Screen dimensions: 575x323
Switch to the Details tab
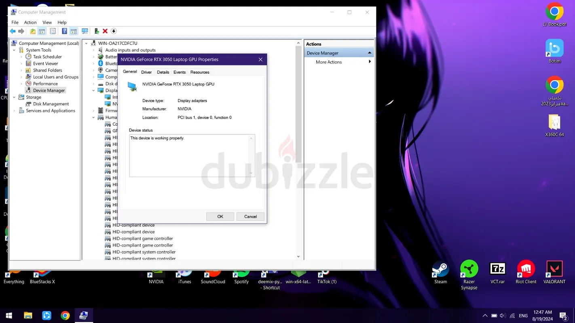163,72
